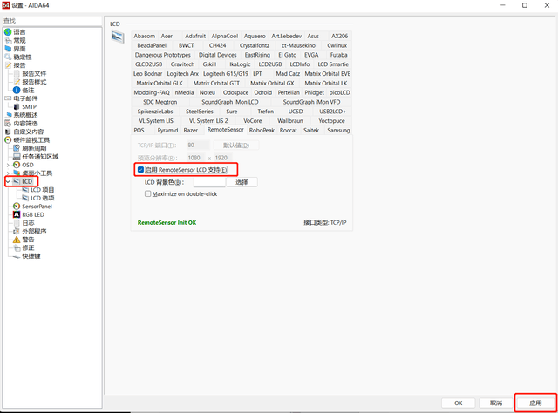Click the resolution width field 1080

195,158
